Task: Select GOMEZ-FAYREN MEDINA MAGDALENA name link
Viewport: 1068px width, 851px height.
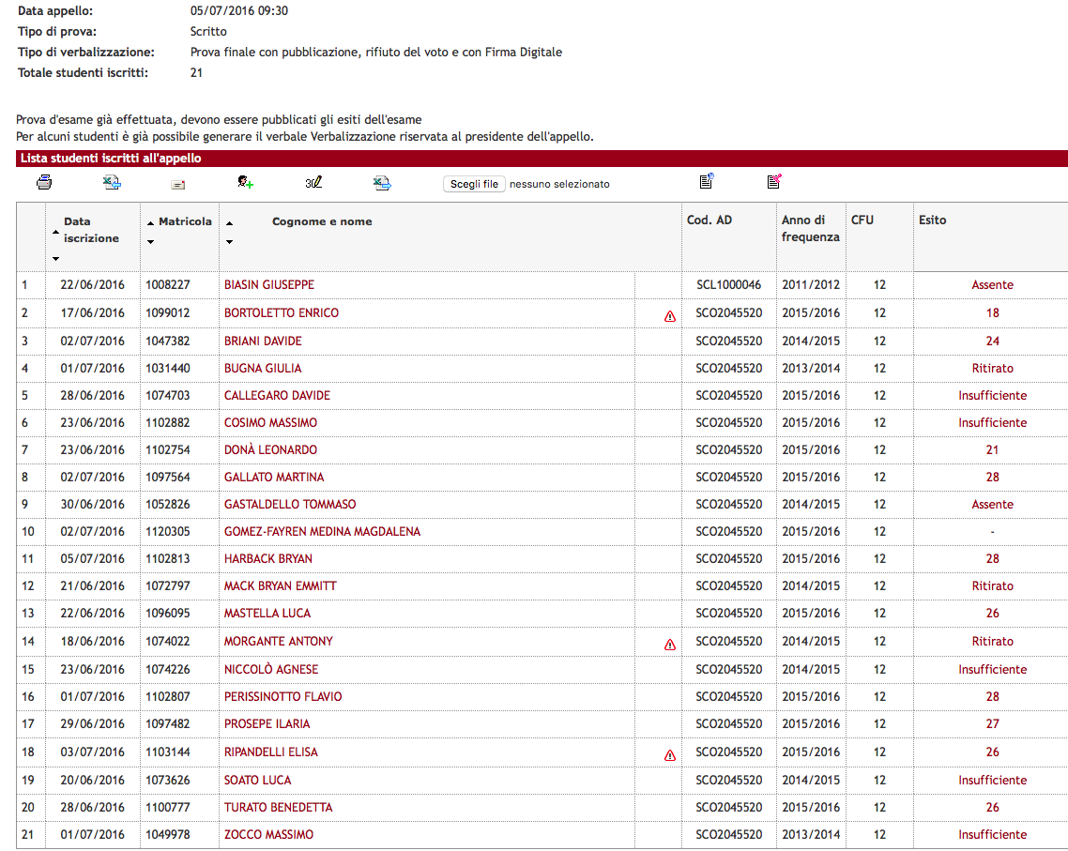Action: point(322,532)
